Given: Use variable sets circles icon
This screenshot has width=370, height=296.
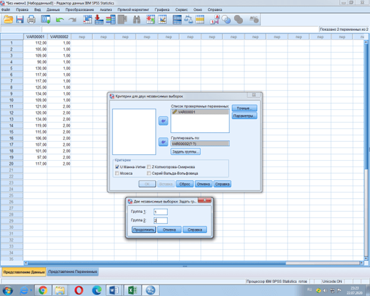Looking at the screenshot, I should click(x=227, y=20).
